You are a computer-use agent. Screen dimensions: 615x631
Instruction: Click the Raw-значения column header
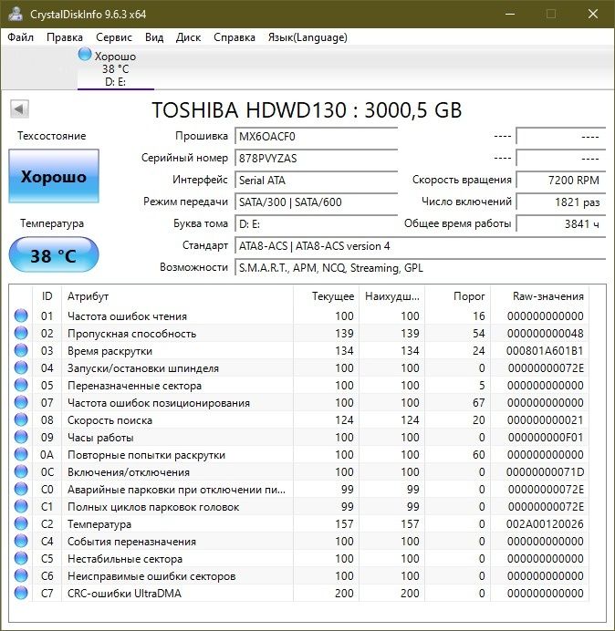(x=539, y=296)
